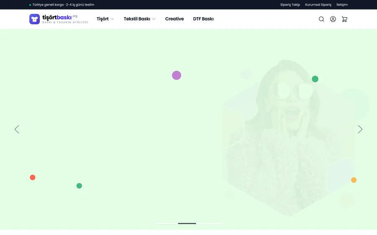Click 'Türkiye geneli kargo' shipping notice
This screenshot has height=235, width=377.
click(62, 5)
